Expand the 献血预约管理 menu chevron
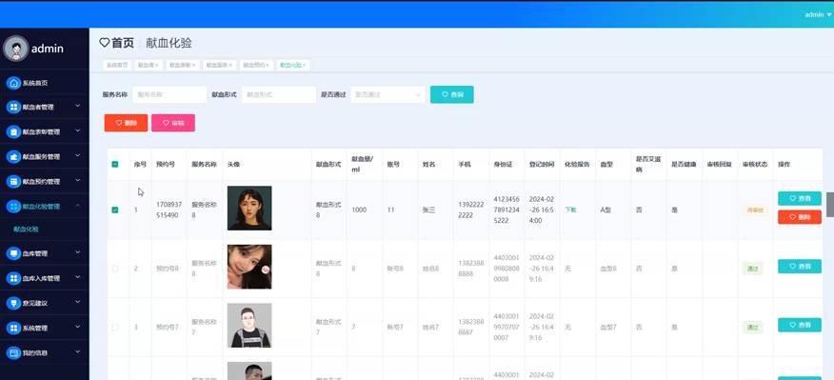This screenshot has width=834, height=380. [x=78, y=181]
